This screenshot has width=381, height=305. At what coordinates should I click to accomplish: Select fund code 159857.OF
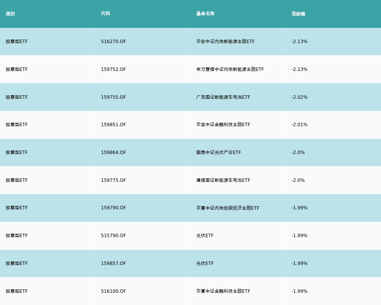tap(114, 263)
